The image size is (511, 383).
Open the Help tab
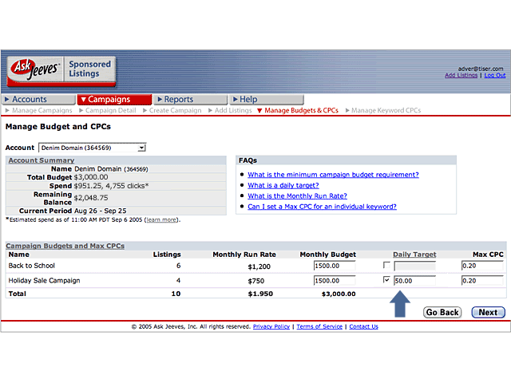coord(248,100)
